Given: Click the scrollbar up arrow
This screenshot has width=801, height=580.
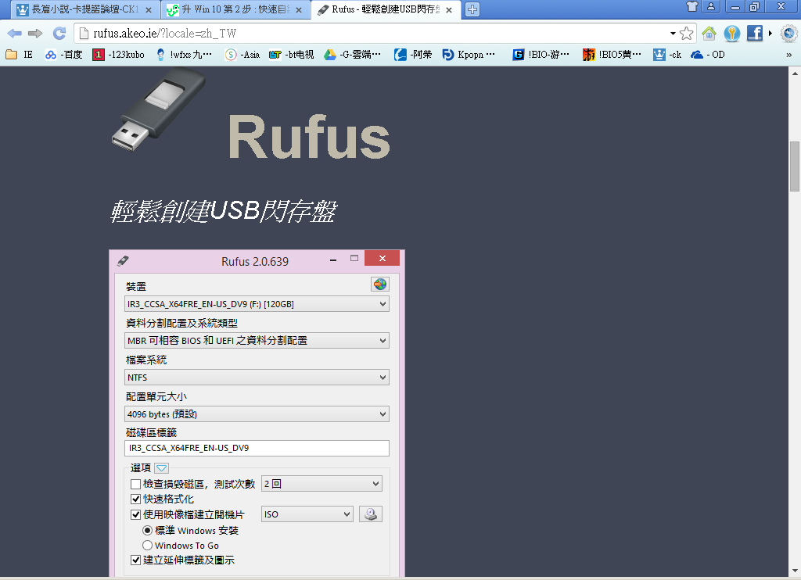Looking at the screenshot, I should pos(795,73).
